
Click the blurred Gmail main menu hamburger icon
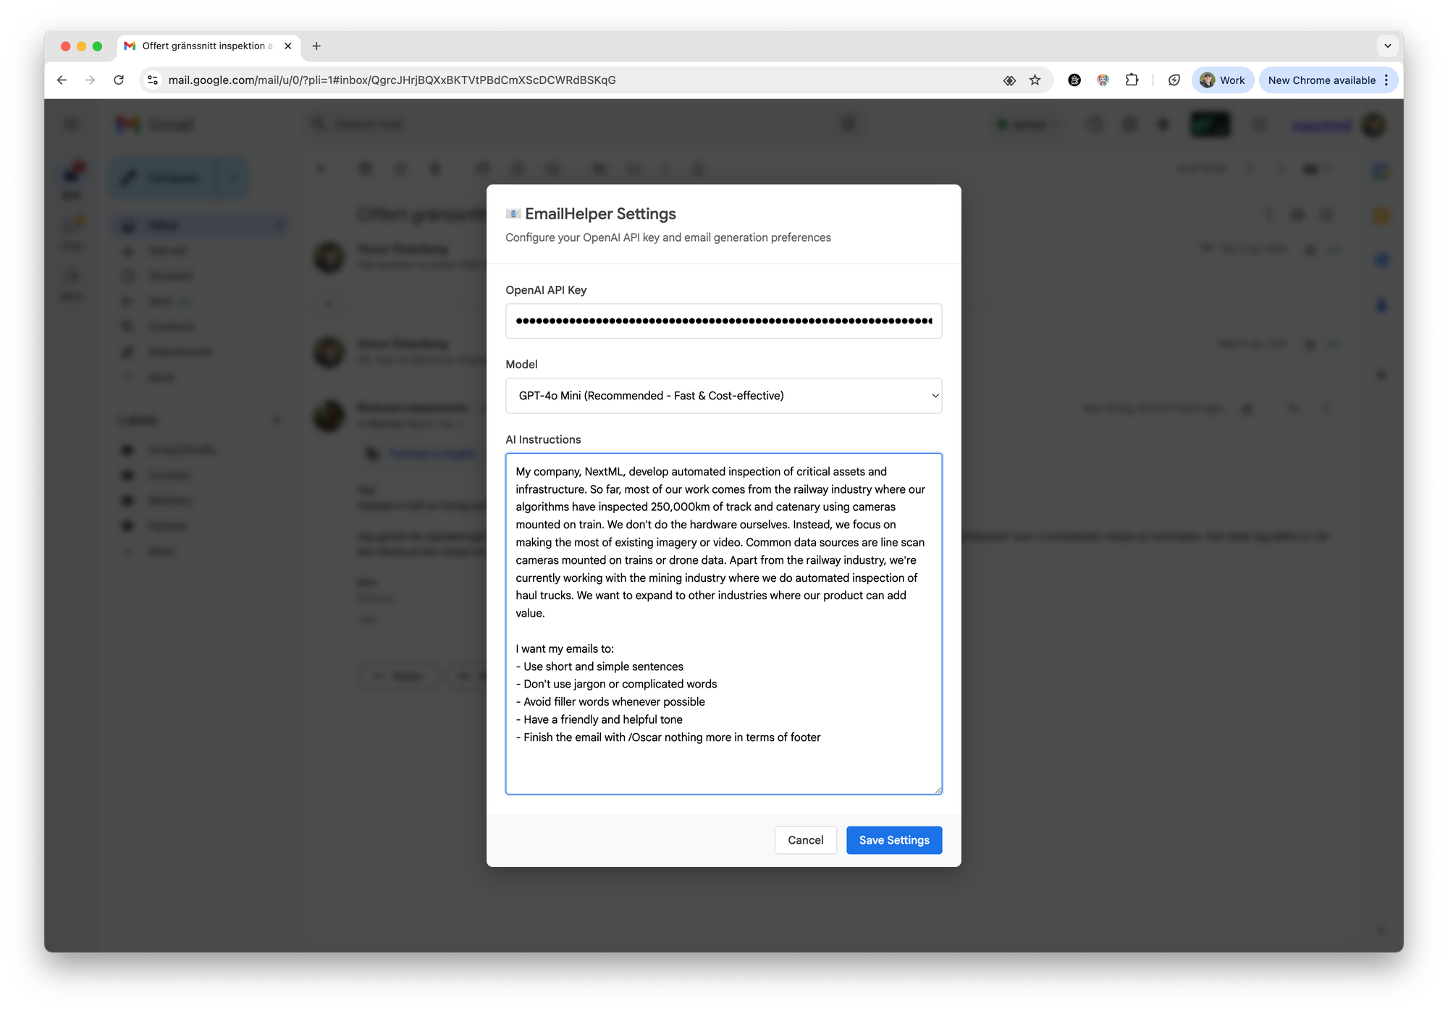(71, 124)
